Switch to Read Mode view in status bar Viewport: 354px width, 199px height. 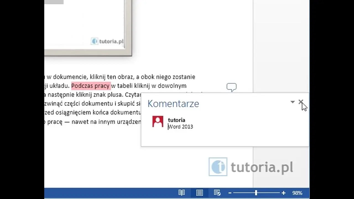182,193
